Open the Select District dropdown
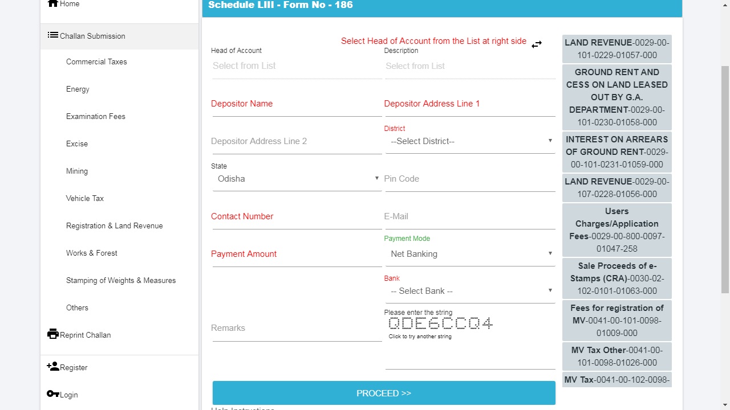Screen dimensions: 730x410 point(470,141)
